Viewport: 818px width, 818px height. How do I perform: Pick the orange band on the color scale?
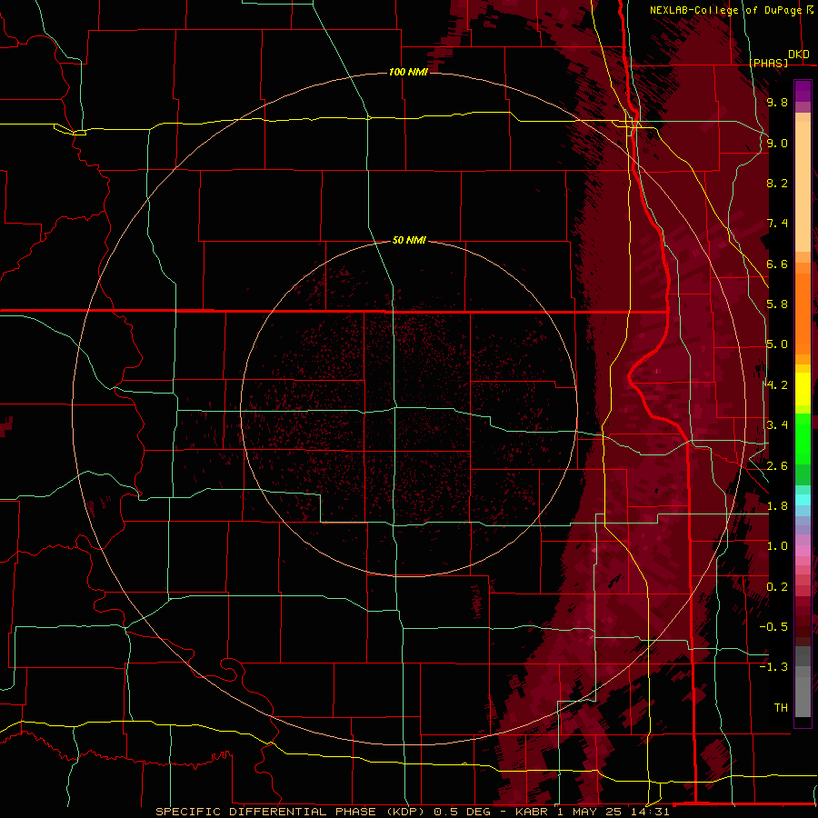pyautogui.click(x=803, y=313)
